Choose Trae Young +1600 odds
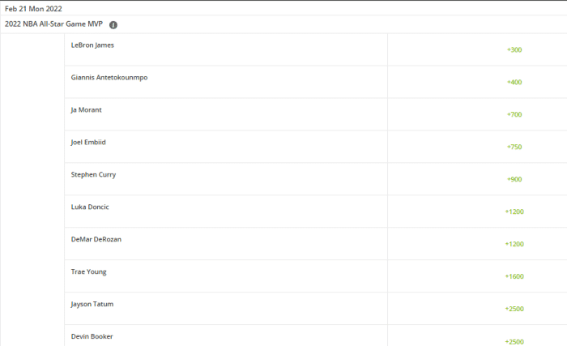567x346 pixels. 514,276
